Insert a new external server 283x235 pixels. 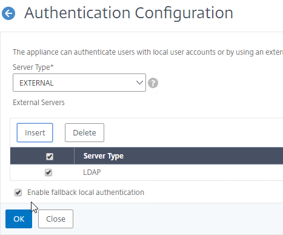pyautogui.click(x=35, y=132)
